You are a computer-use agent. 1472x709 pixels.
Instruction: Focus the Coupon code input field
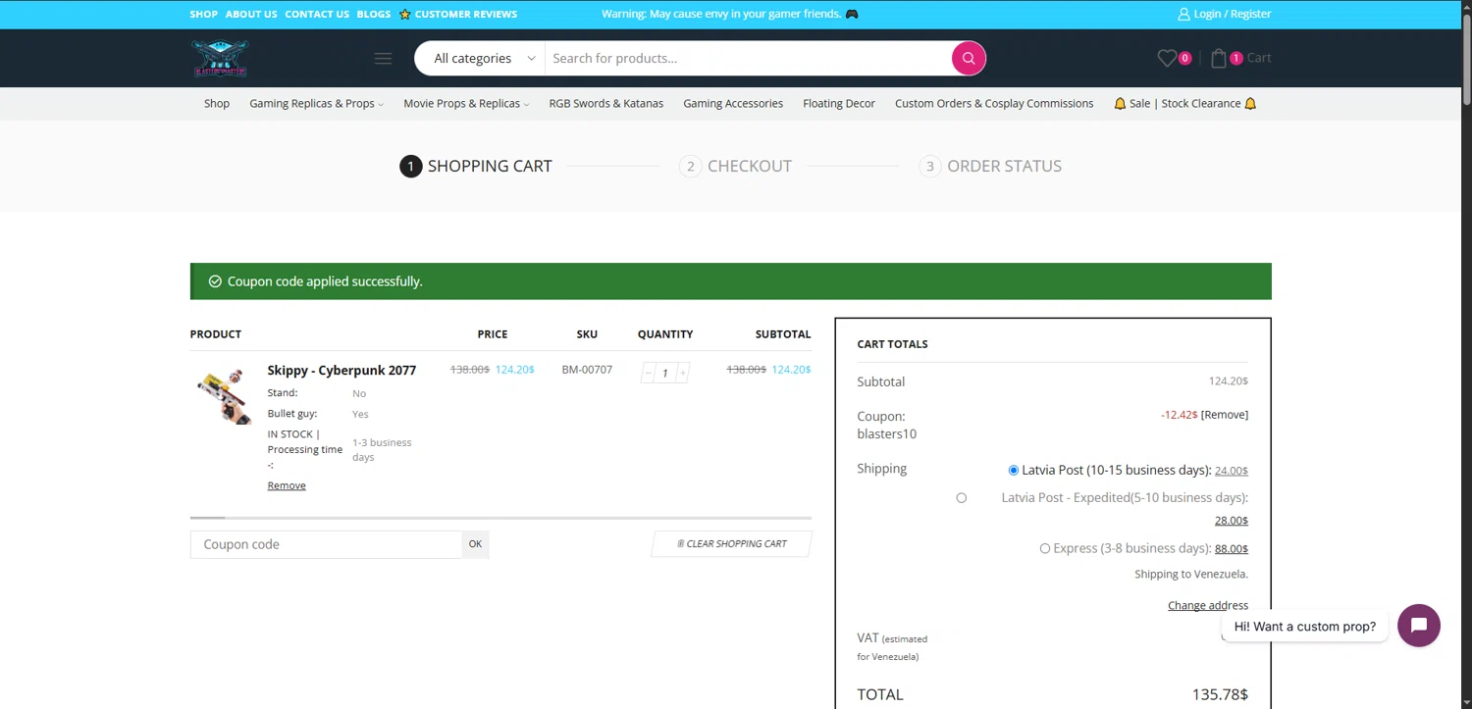coord(326,544)
